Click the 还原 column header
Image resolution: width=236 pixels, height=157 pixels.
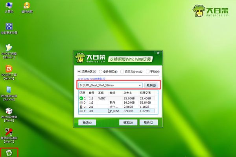point(82,93)
